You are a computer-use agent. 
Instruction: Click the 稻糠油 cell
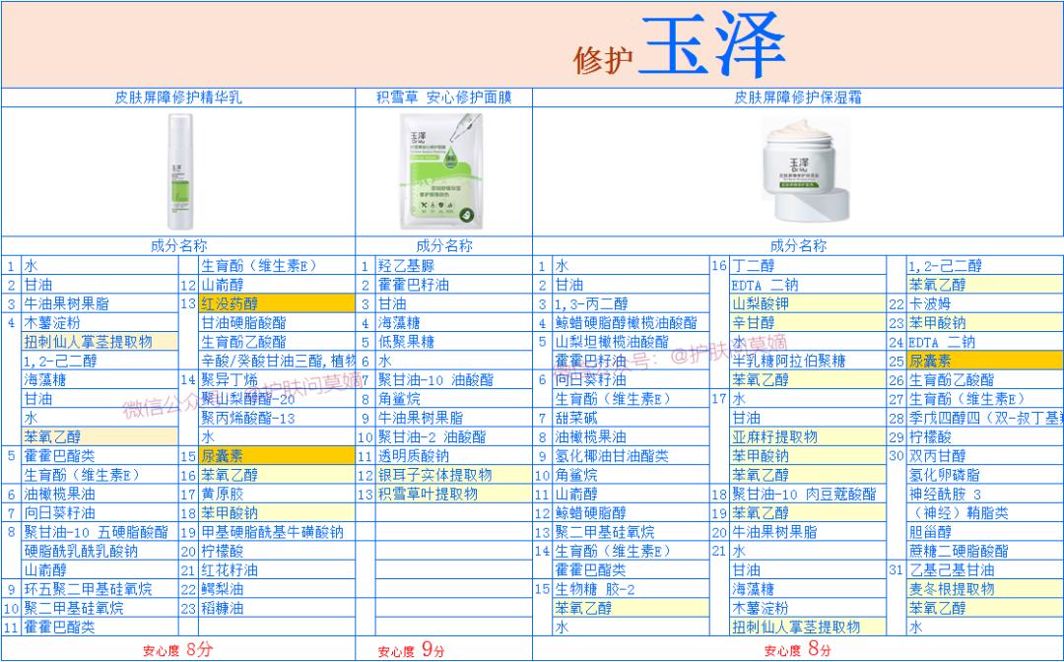(x=277, y=608)
